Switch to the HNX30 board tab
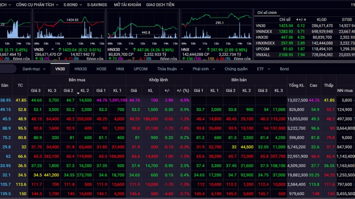 click(x=81, y=69)
